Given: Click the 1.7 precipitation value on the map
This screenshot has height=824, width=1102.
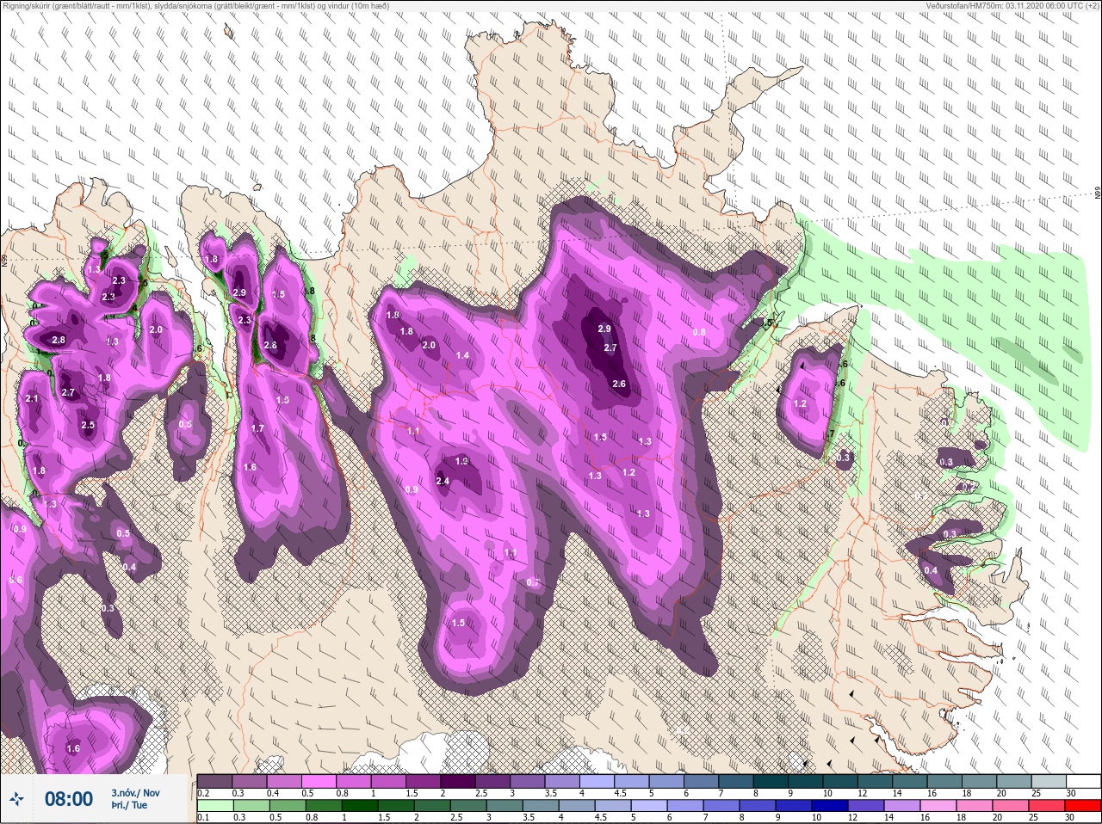Looking at the screenshot, I should click(x=257, y=428).
